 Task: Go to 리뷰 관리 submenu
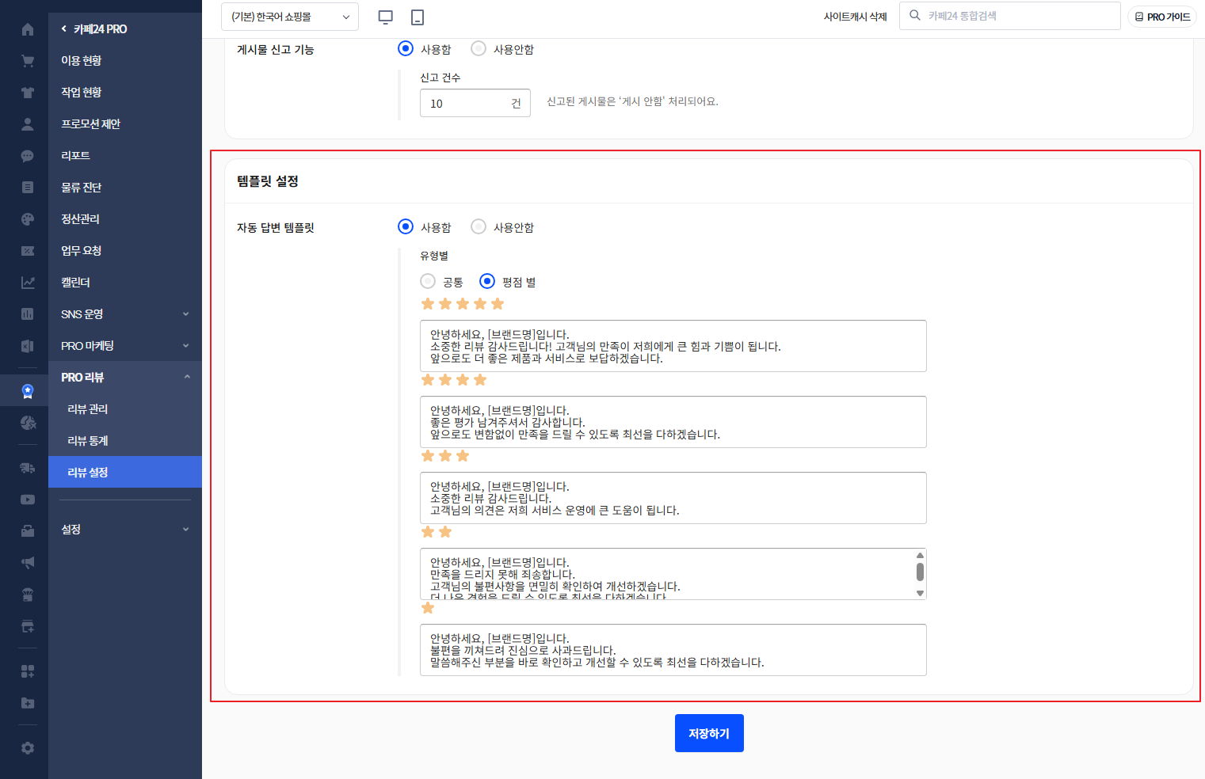pos(88,409)
